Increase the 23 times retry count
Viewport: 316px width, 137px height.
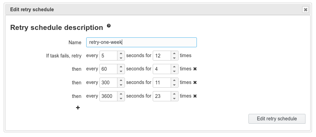click(174, 94)
